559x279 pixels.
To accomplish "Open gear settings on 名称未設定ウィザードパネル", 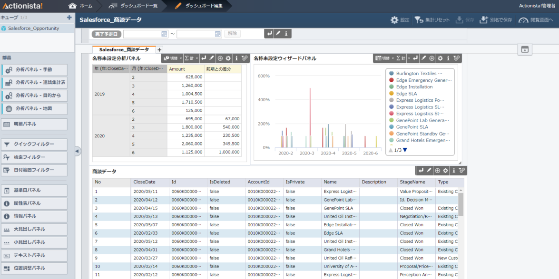I will (440, 58).
